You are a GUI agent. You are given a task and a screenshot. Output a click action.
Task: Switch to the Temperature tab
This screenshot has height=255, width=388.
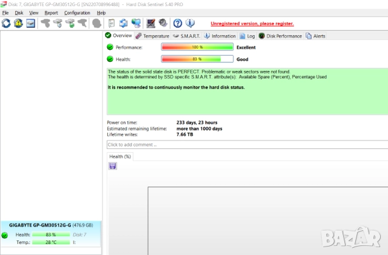(x=152, y=36)
